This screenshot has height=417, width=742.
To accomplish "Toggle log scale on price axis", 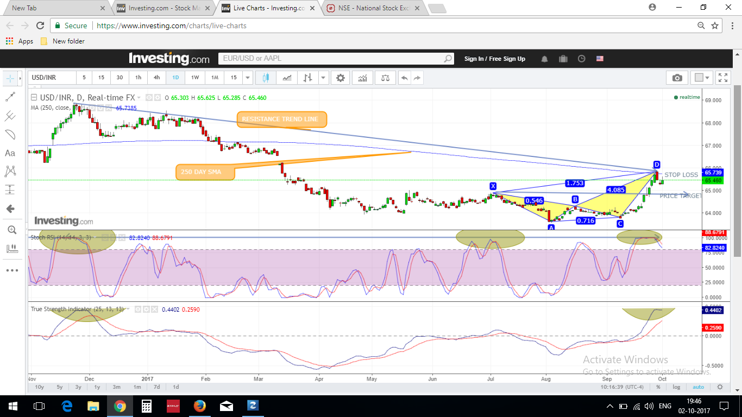I will pyautogui.click(x=676, y=387).
